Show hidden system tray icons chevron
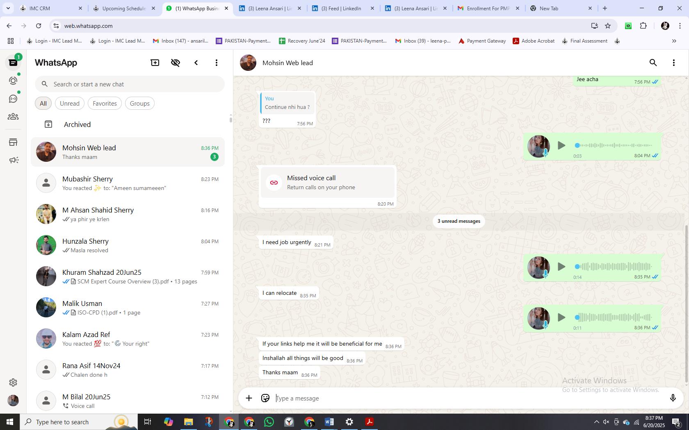Viewport: 689px width, 430px height. click(596, 422)
